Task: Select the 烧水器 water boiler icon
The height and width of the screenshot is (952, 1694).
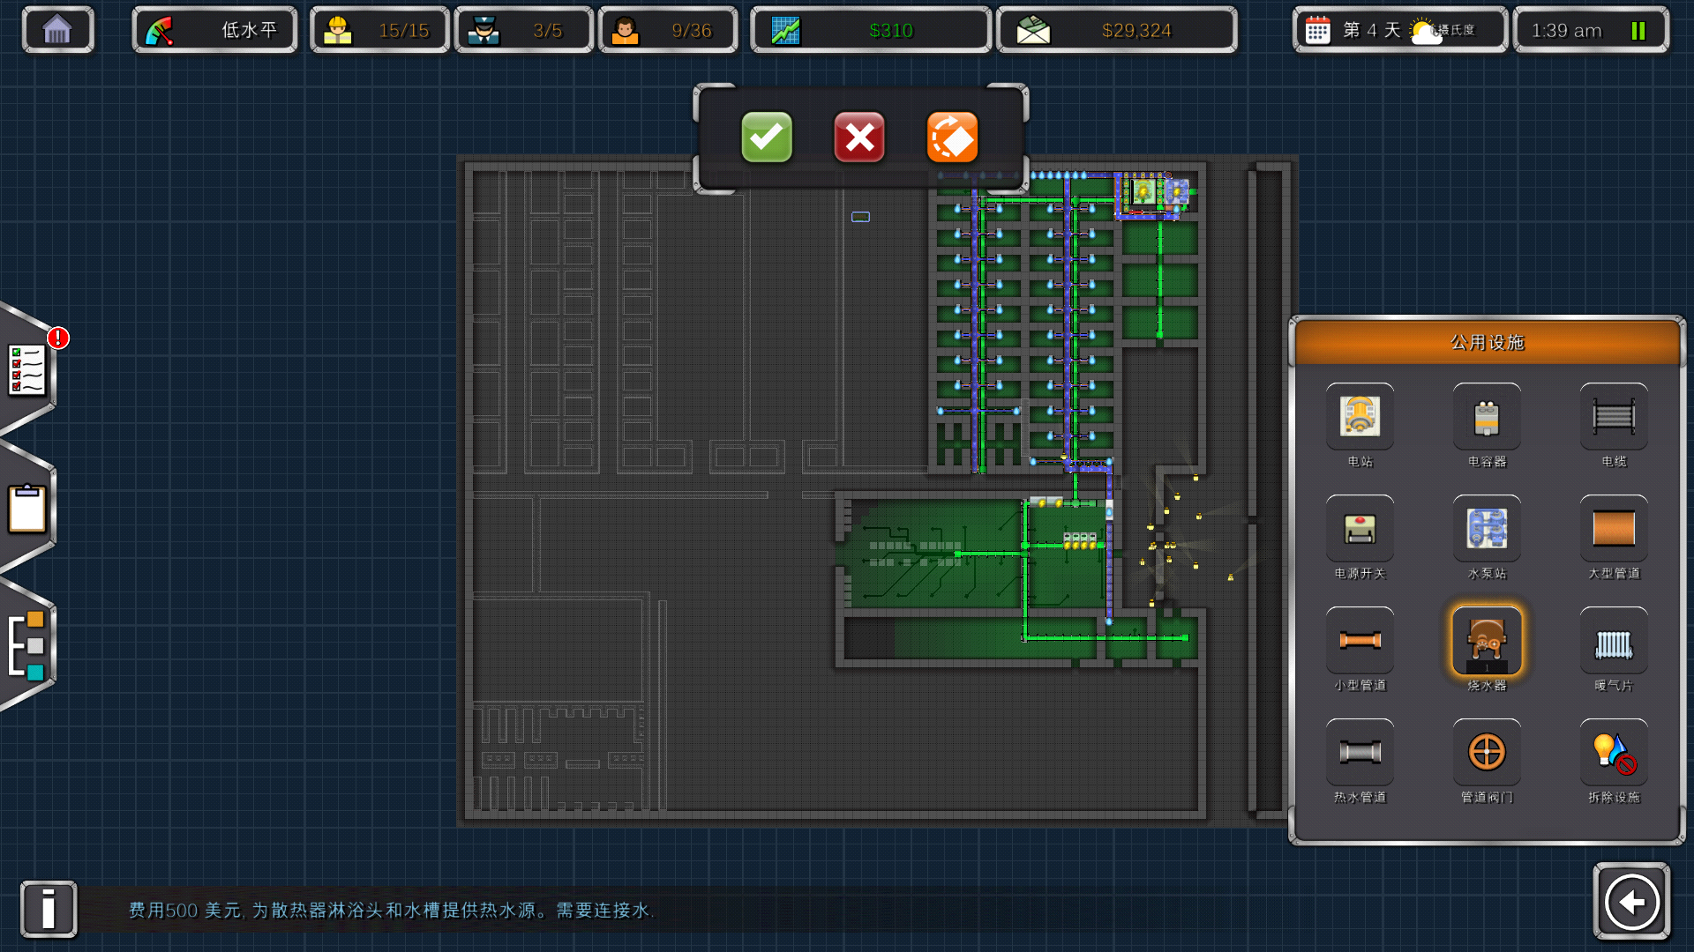Action: click(x=1487, y=642)
